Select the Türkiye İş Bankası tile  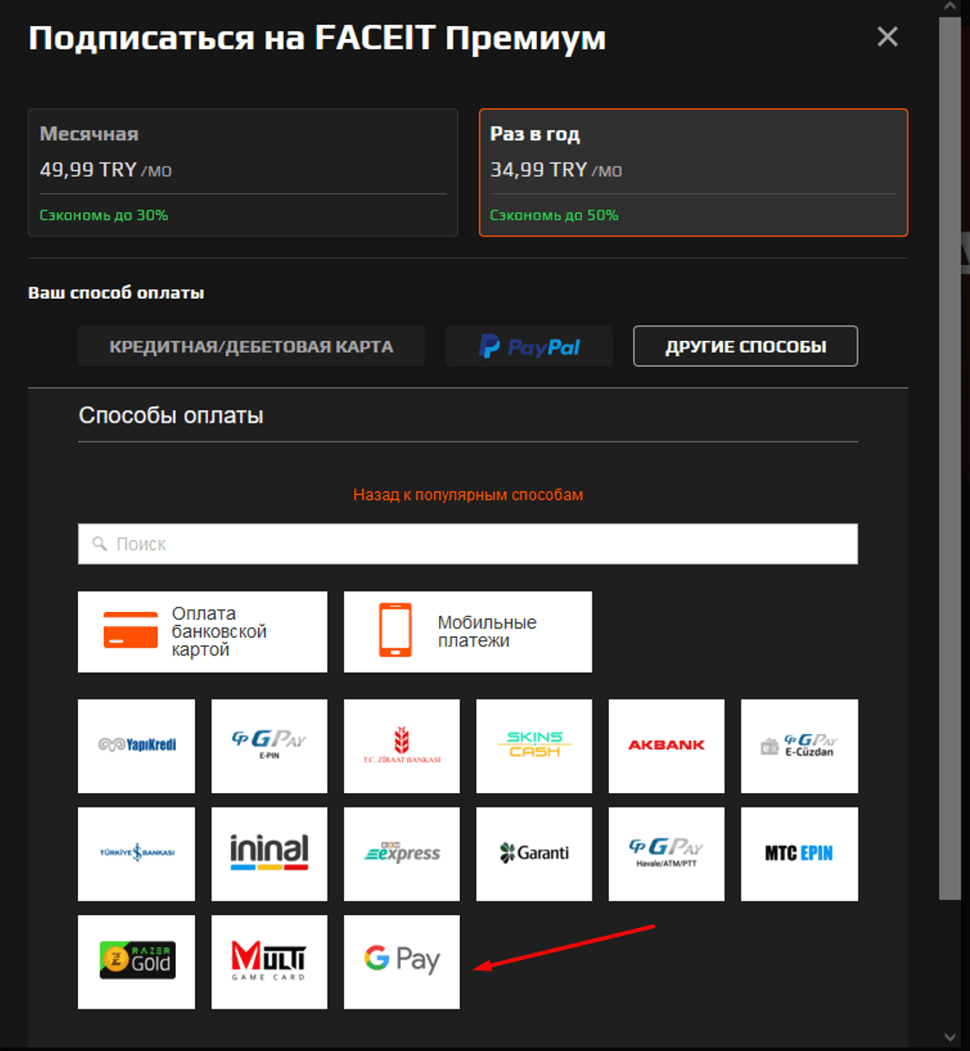[136, 854]
